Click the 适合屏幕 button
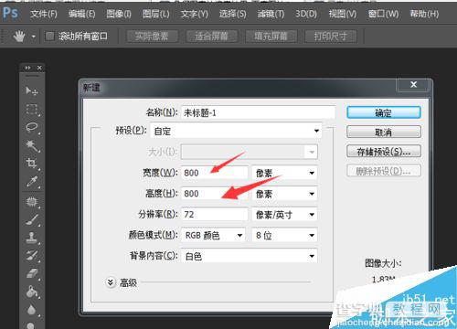The image size is (457, 329). coord(211,37)
